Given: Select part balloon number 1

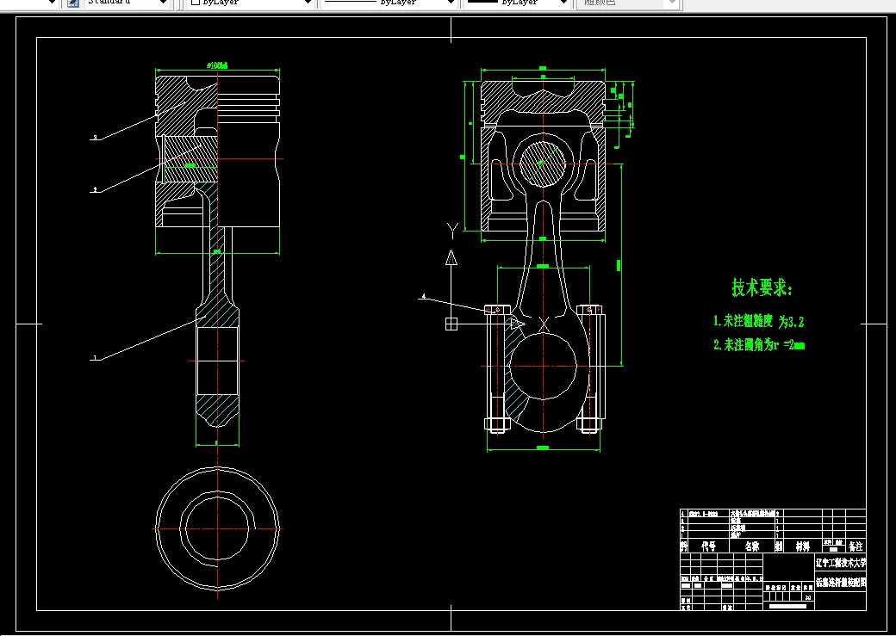Looking at the screenshot, I should [x=96, y=358].
